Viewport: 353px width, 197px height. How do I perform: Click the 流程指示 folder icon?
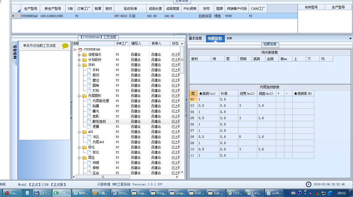[x=85, y=55]
